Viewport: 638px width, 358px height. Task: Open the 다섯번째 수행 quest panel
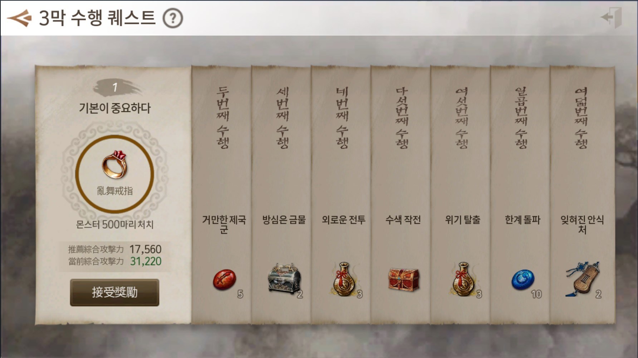[x=401, y=195]
